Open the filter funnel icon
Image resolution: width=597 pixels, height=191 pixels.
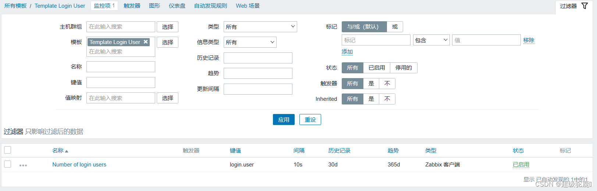click(x=584, y=6)
